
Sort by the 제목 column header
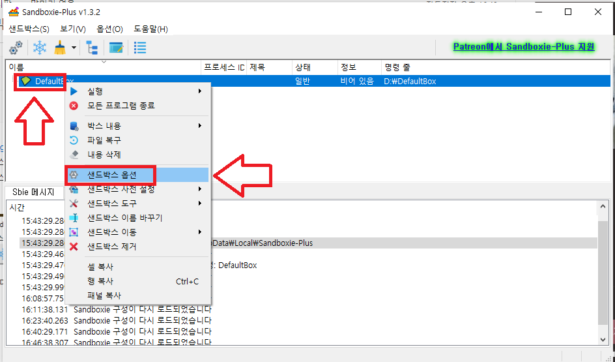pyautogui.click(x=270, y=67)
